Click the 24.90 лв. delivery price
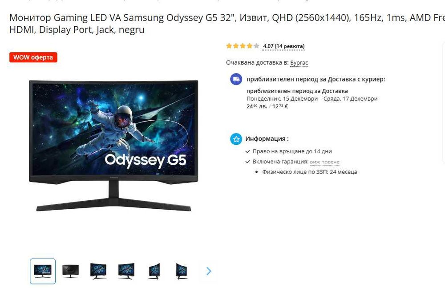Screen dimensions: 445x288 click(x=257, y=106)
